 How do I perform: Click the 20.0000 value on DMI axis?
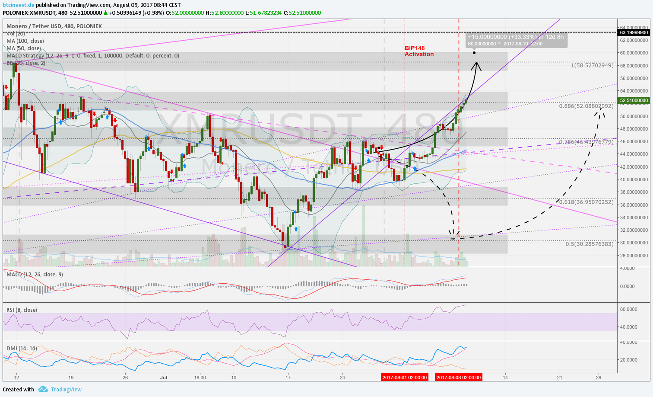click(629, 360)
